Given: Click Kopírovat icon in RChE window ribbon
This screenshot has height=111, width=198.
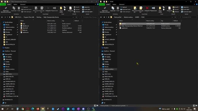Looking at the screenshot, I should tap(113, 9).
